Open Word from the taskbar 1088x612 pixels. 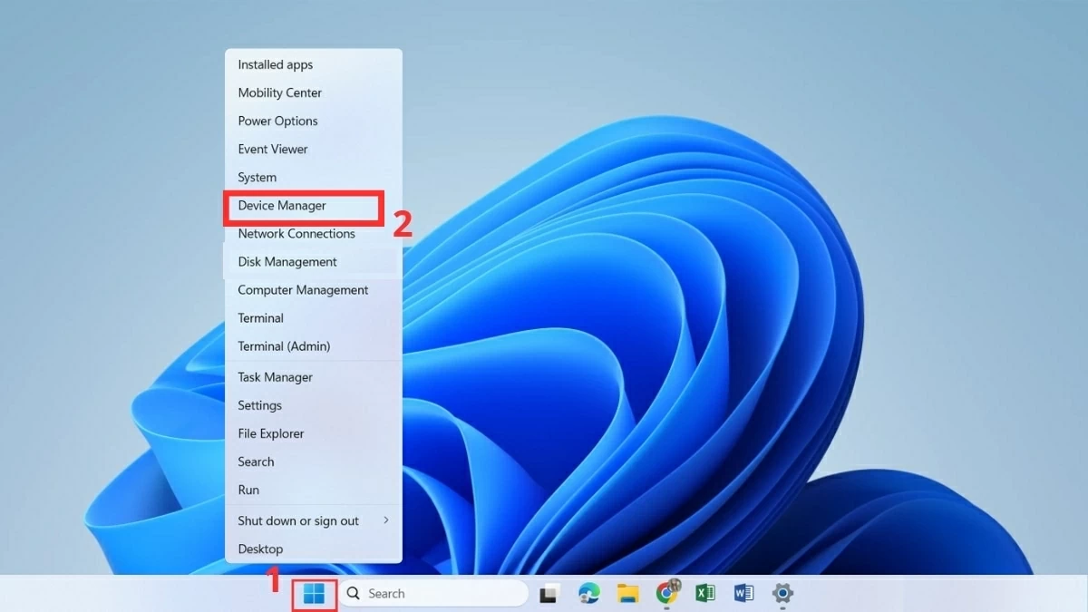coord(743,593)
